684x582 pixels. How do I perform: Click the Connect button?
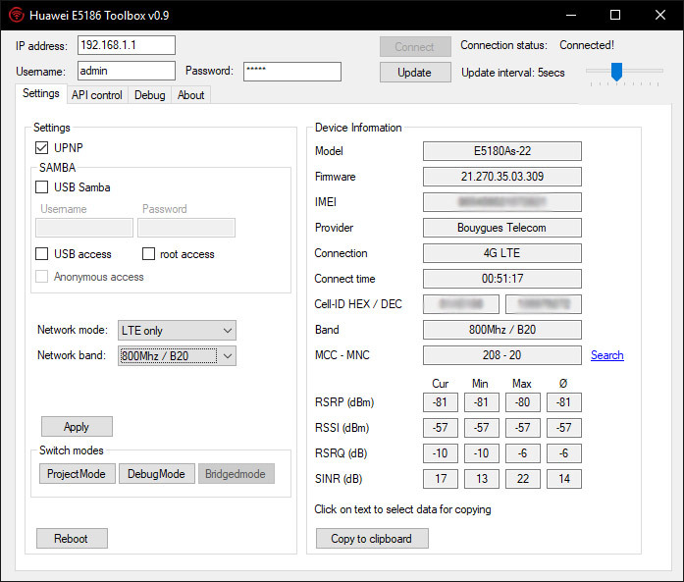click(x=415, y=47)
